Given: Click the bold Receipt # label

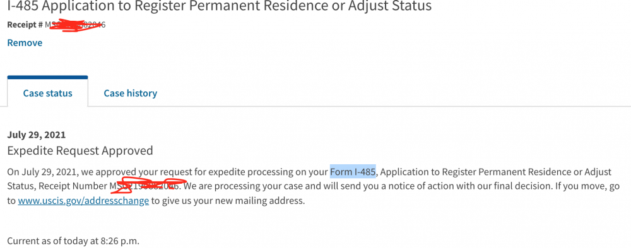Looking at the screenshot, I should point(25,25).
